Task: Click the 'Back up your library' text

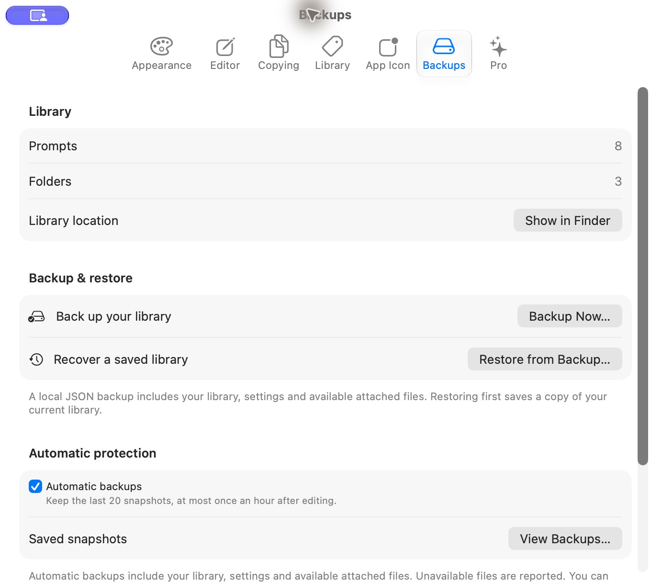Action: pyautogui.click(x=113, y=316)
